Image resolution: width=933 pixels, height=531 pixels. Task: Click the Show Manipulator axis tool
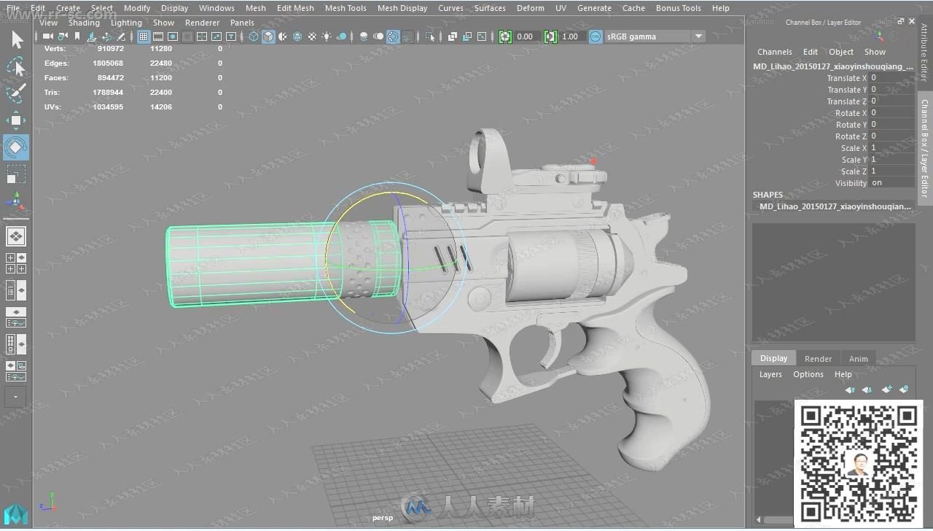(x=16, y=202)
